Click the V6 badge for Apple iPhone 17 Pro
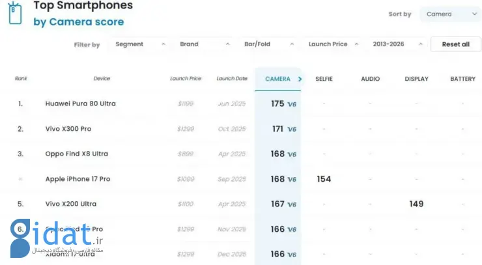 click(292, 179)
